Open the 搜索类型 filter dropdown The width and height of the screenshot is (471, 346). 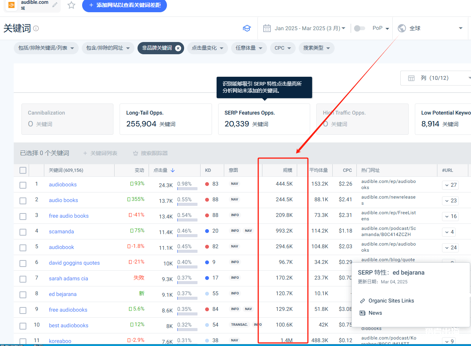(x=317, y=48)
